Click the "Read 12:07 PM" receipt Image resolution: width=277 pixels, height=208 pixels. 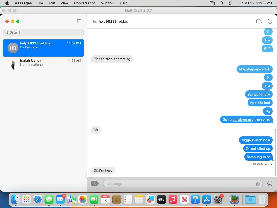(263, 164)
